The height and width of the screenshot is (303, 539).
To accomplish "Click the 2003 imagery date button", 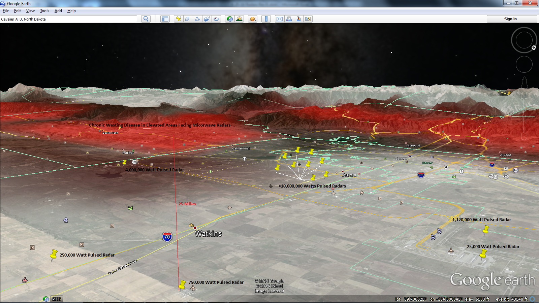I will [x=57, y=299].
